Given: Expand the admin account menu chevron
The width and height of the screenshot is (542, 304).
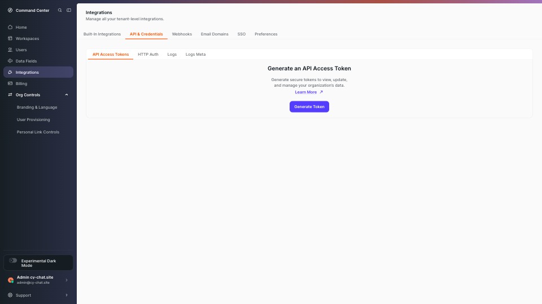Looking at the screenshot, I should (x=67, y=280).
